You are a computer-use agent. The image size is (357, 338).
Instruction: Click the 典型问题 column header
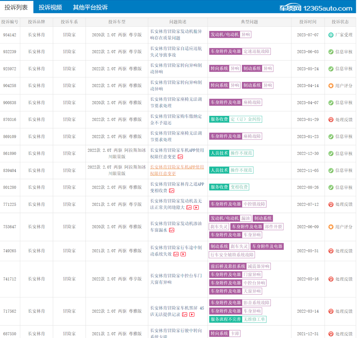[x=249, y=22]
